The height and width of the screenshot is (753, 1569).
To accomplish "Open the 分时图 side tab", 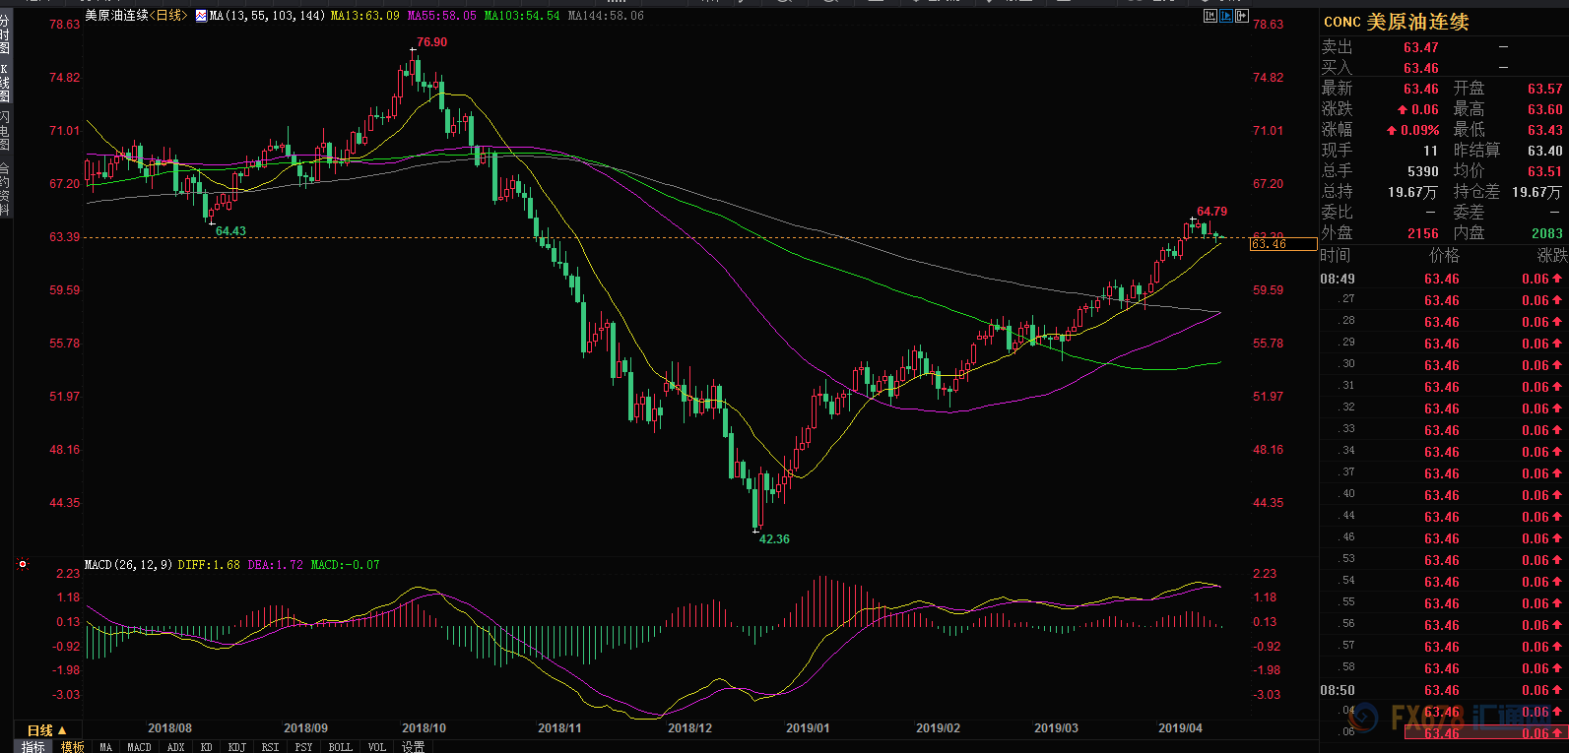I will coord(5,34).
